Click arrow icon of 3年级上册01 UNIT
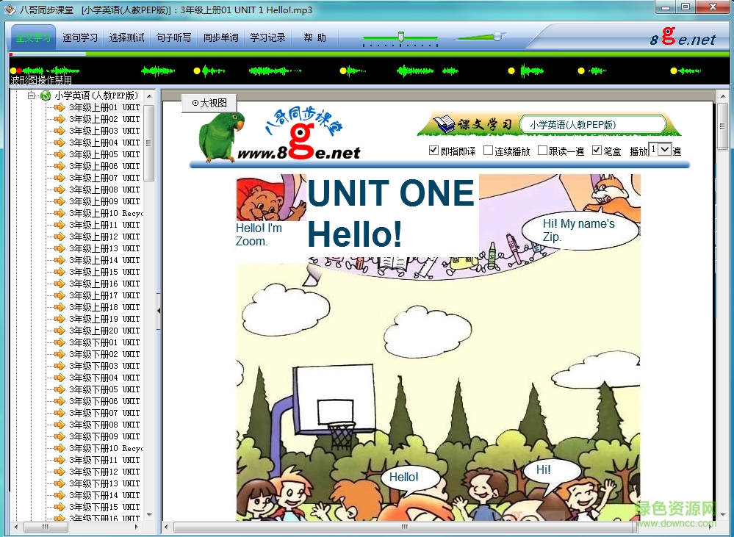 pos(60,107)
